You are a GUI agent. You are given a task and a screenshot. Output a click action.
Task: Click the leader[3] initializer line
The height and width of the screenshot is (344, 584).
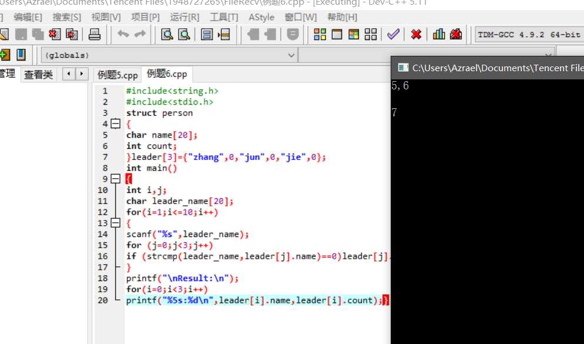226,157
